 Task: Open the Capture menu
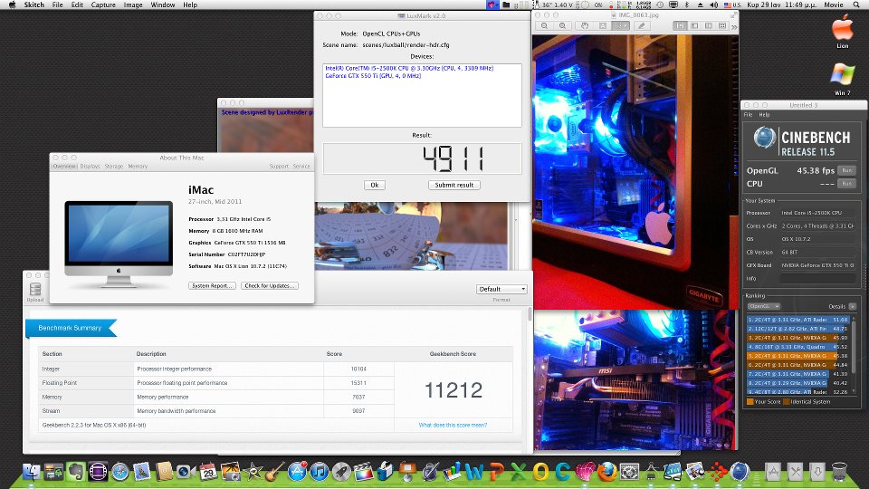tap(103, 5)
